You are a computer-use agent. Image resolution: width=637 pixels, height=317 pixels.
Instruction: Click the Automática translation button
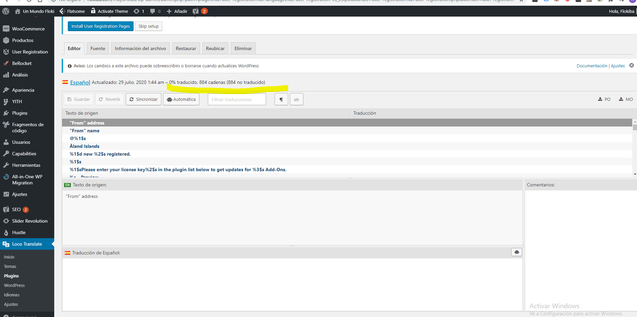[x=181, y=99]
